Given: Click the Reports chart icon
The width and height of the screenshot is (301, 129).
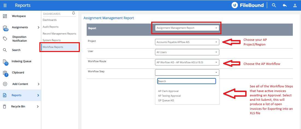Looking at the screenshot, I should click(x=5, y=95).
